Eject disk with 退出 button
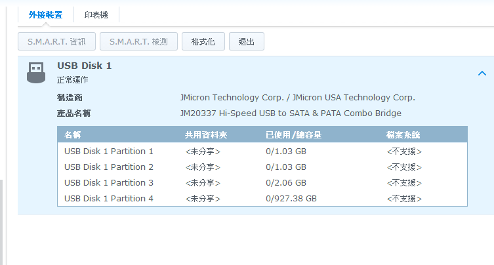 [x=247, y=41]
